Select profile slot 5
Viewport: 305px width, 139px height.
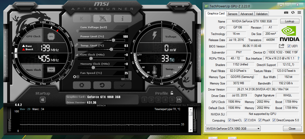[x=172, y=100]
